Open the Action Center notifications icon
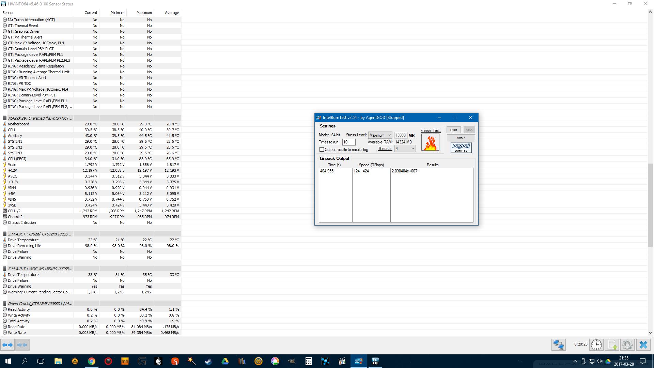This screenshot has height=368, width=654. [x=643, y=361]
